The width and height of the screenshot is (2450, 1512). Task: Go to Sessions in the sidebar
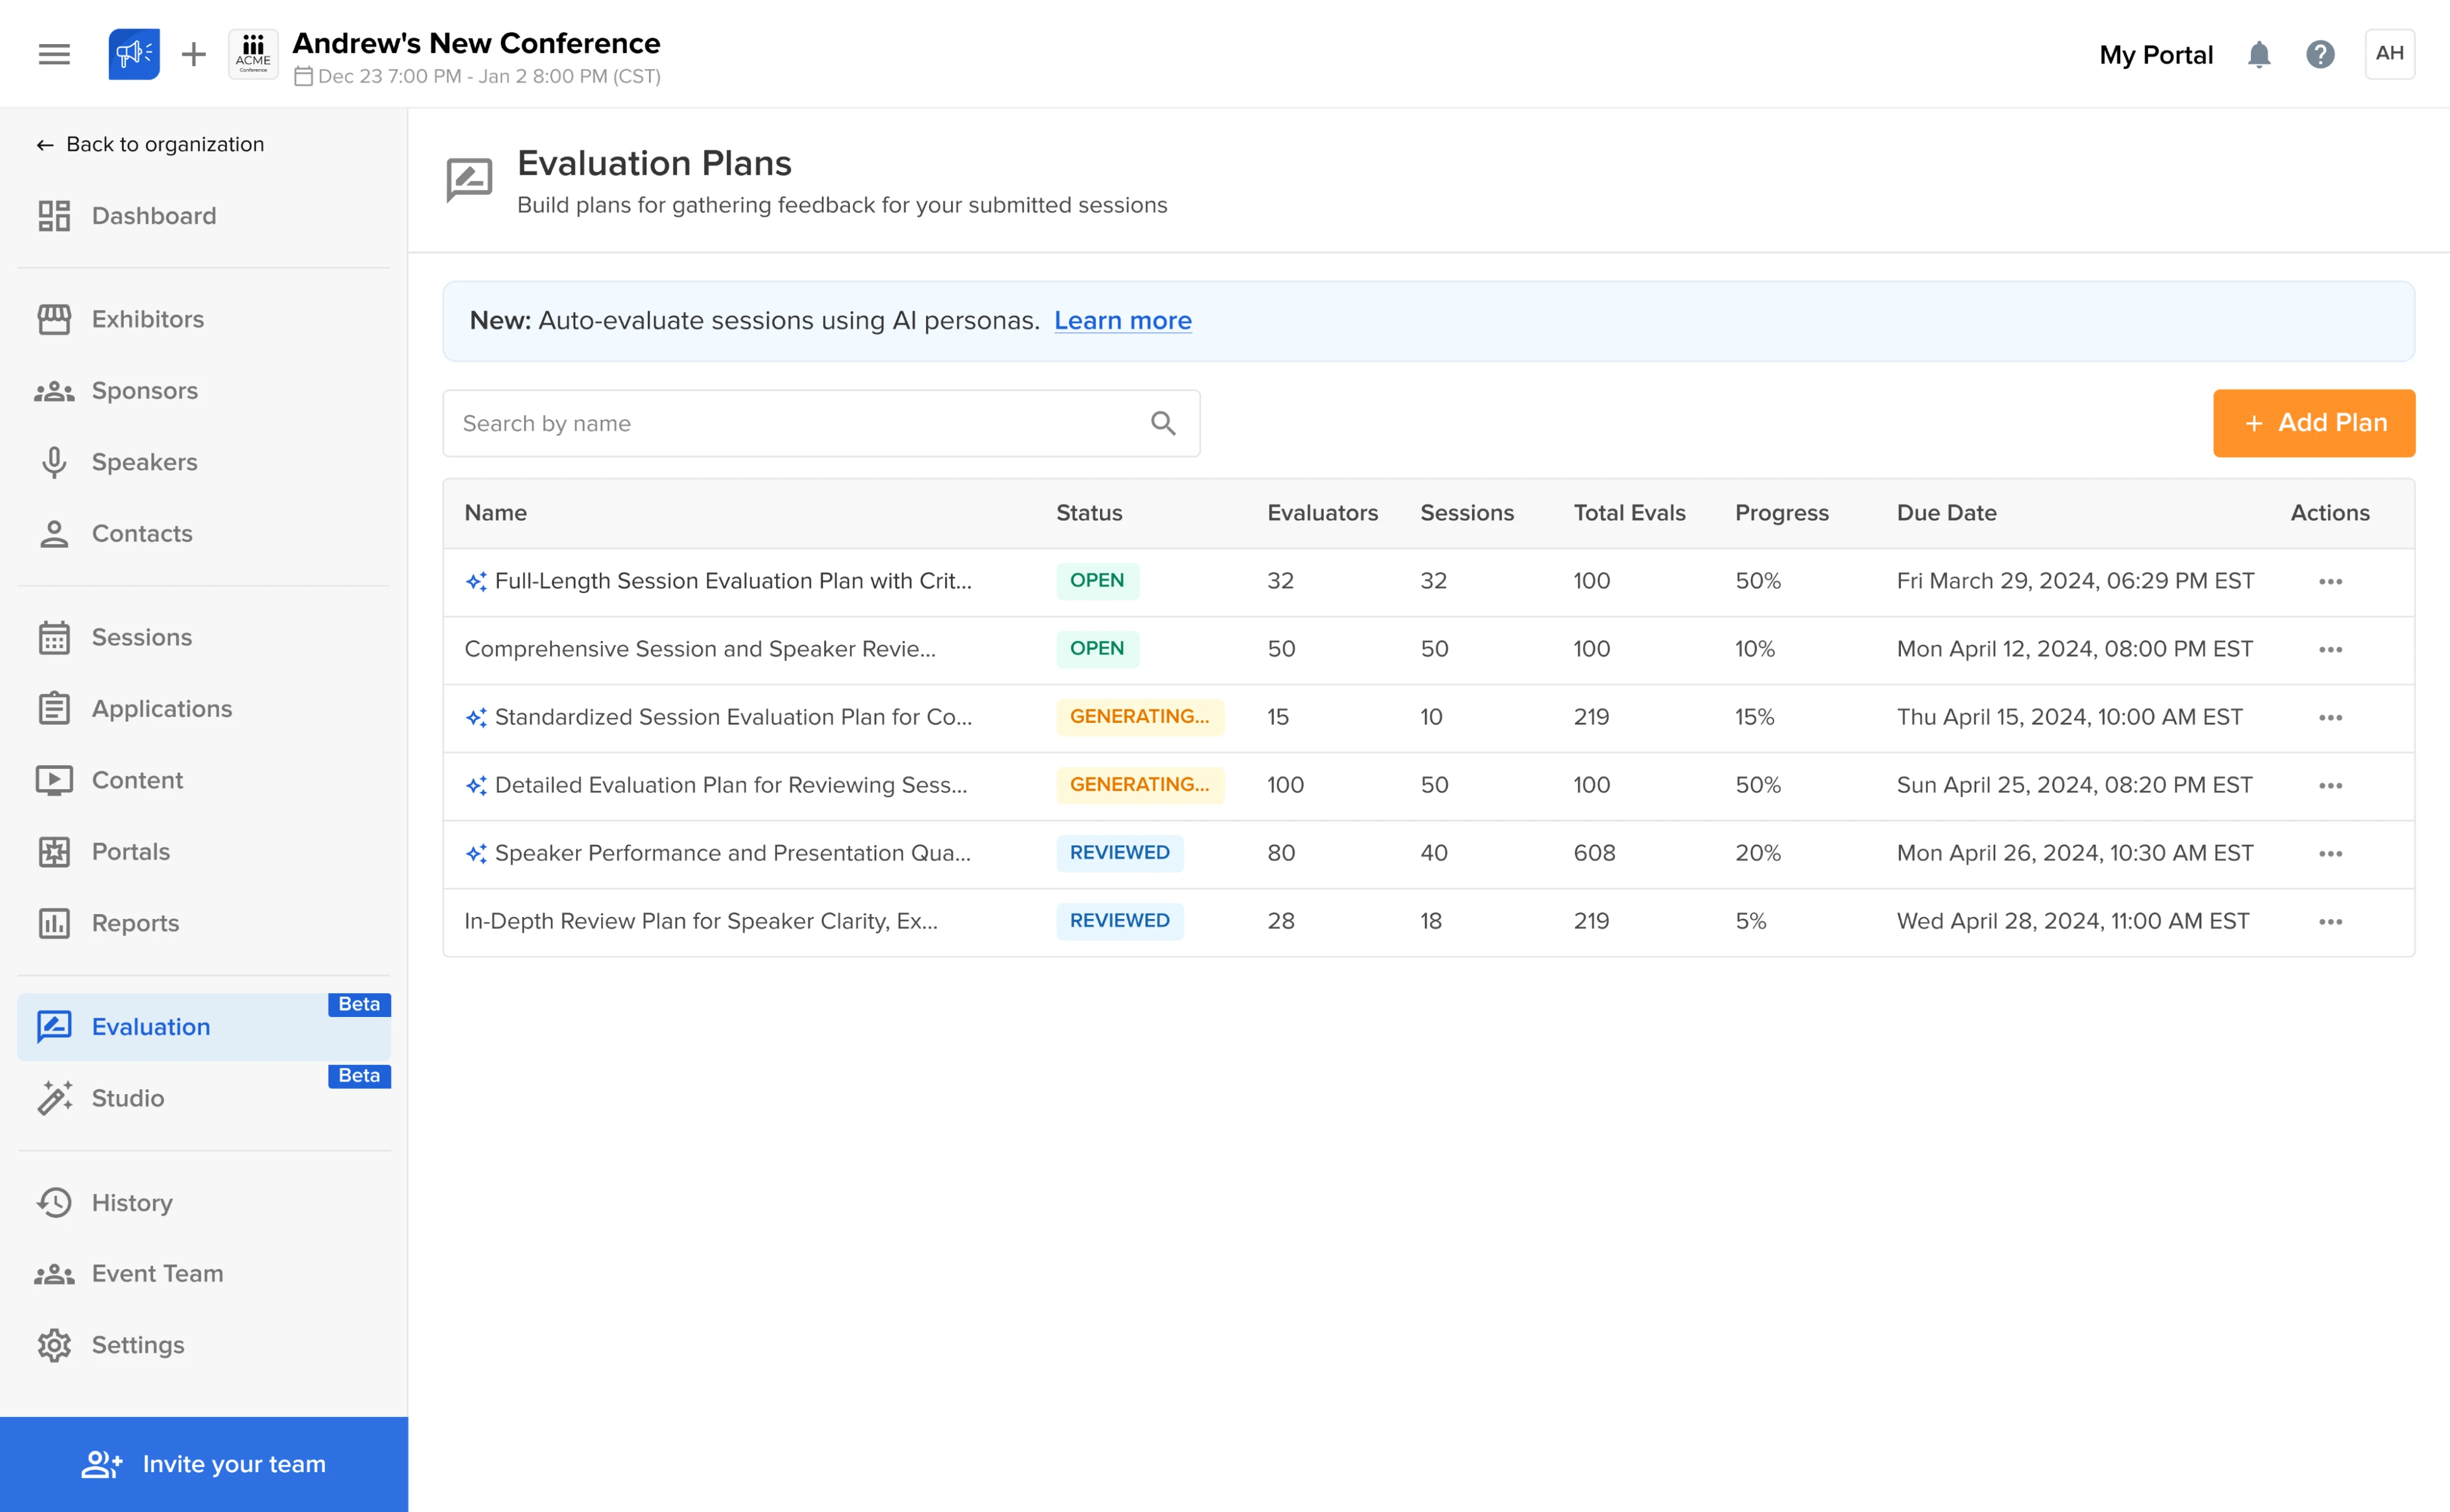pyautogui.click(x=141, y=637)
